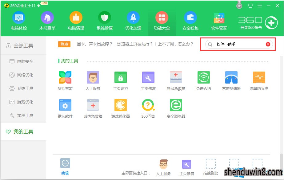Image resolution: width=284 pixels, height=180 pixels.
Task: Launch 360问答 tool
Action: pos(148,108)
